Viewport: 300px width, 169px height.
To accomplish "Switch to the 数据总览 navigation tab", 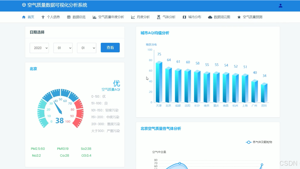I will 76,17.
